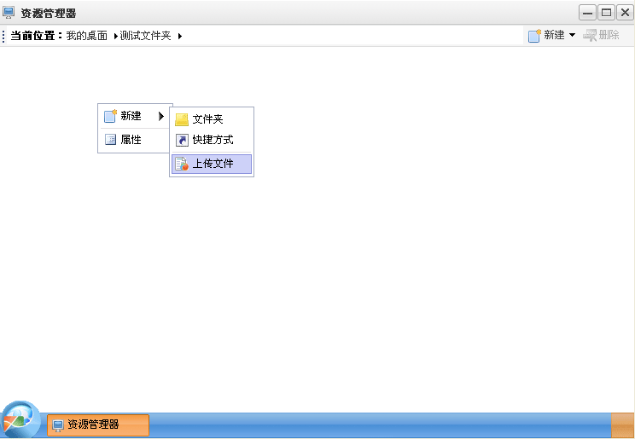Open the start orb in taskbar
The height and width of the screenshot is (439, 635).
(20, 419)
